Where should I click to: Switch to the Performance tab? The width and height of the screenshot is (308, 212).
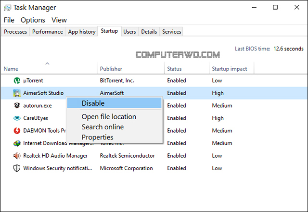point(47,32)
